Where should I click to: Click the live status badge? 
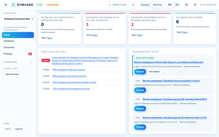click(x=39, y=5)
